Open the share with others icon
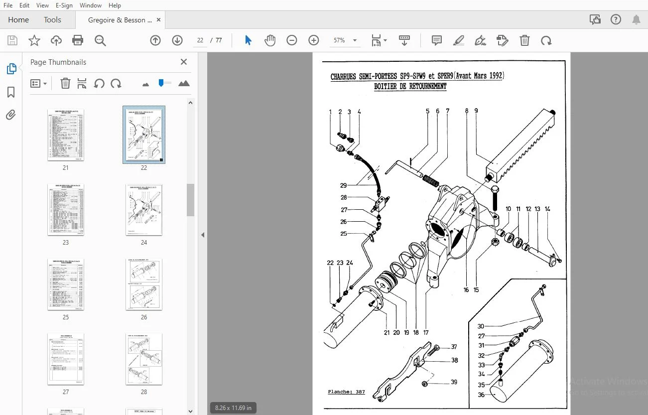 coord(595,20)
